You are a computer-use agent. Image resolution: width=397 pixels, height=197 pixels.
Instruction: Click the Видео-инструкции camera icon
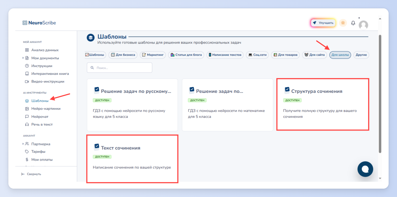pyautogui.click(x=27, y=81)
